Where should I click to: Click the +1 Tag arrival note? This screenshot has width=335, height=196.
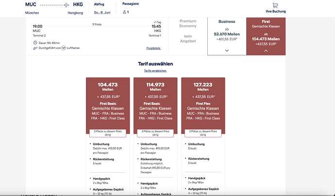157,22
